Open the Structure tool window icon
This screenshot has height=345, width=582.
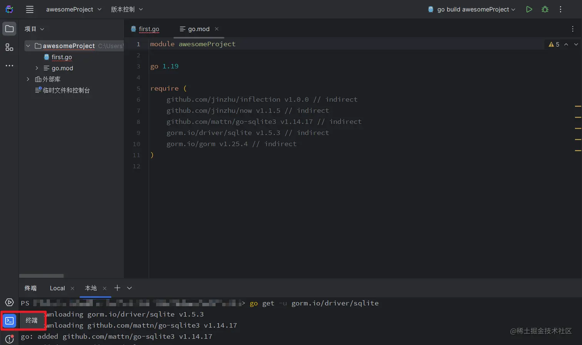(9, 47)
